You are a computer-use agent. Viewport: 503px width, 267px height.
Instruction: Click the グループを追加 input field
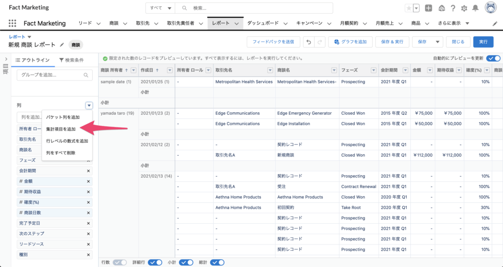click(x=55, y=75)
